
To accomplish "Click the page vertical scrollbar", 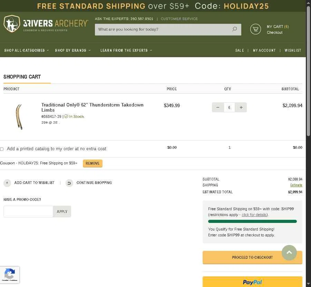I will (308, 71).
